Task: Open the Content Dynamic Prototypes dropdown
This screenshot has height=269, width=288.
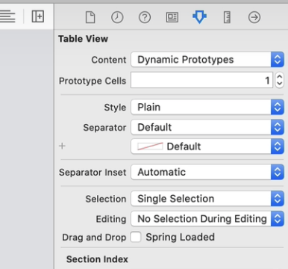Action: [x=207, y=60]
